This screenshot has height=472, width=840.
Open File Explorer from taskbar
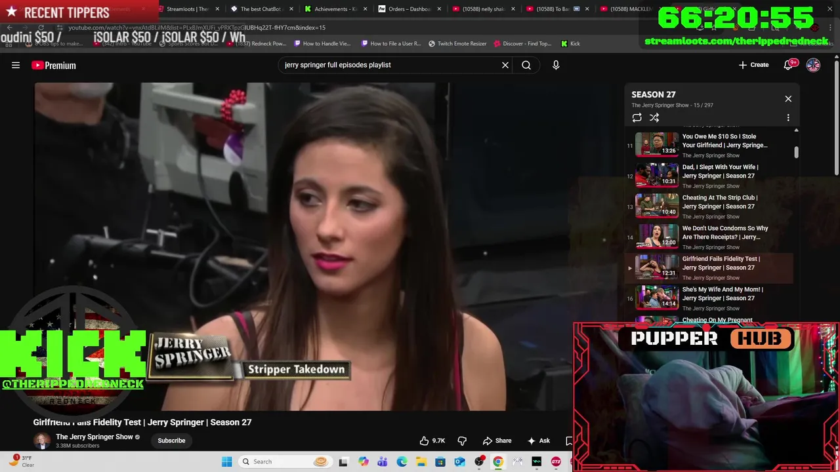pyautogui.click(x=421, y=462)
